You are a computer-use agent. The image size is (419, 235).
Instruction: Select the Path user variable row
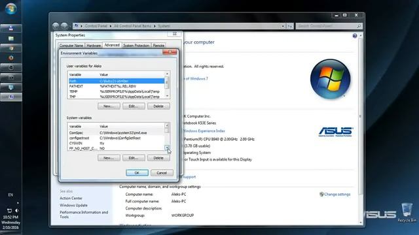point(117,81)
